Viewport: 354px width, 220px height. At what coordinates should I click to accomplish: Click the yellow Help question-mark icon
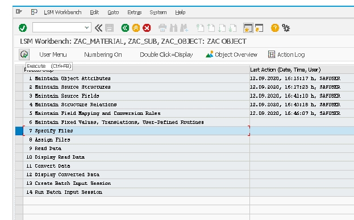coord(275,28)
